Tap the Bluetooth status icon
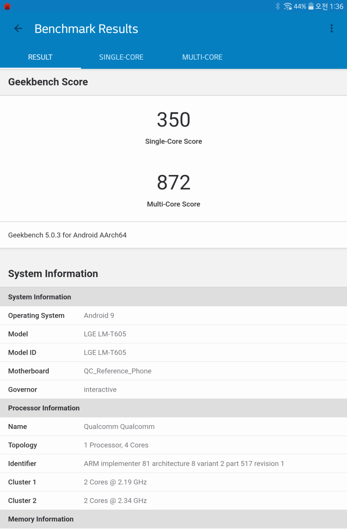This screenshot has width=347, height=529. (277, 6)
